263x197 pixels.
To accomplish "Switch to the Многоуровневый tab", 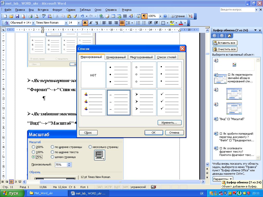I will (142, 57).
